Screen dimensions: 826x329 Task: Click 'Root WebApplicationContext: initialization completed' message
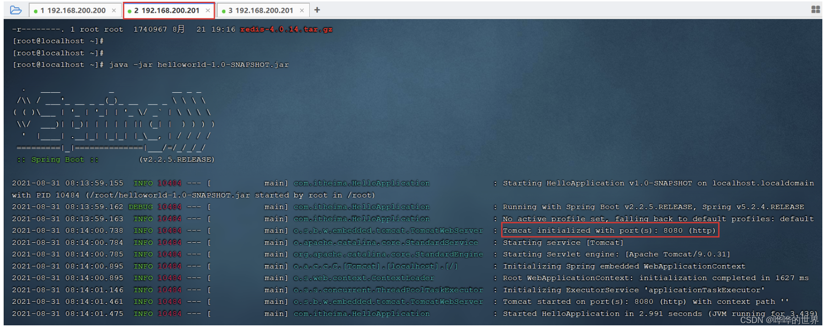coord(656,278)
